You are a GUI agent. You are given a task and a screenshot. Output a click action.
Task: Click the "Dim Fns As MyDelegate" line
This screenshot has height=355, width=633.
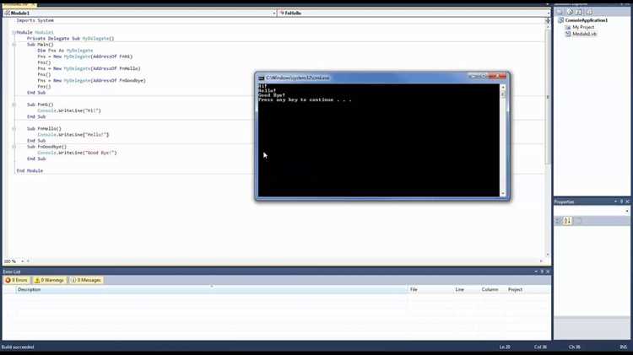65,51
